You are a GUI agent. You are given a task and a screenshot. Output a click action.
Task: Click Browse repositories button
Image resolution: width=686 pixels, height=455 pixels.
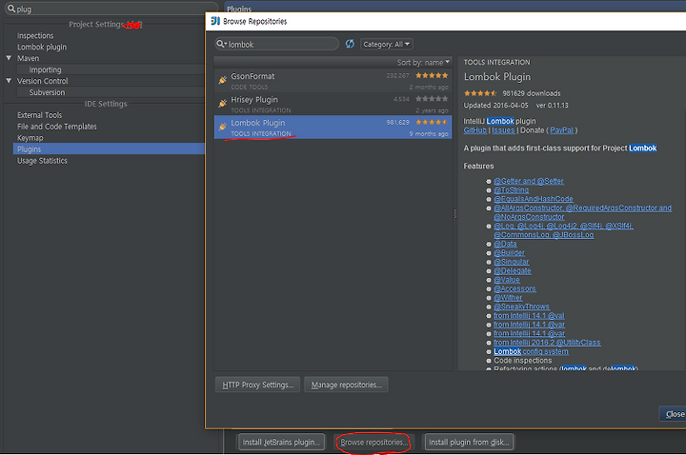pos(373,443)
